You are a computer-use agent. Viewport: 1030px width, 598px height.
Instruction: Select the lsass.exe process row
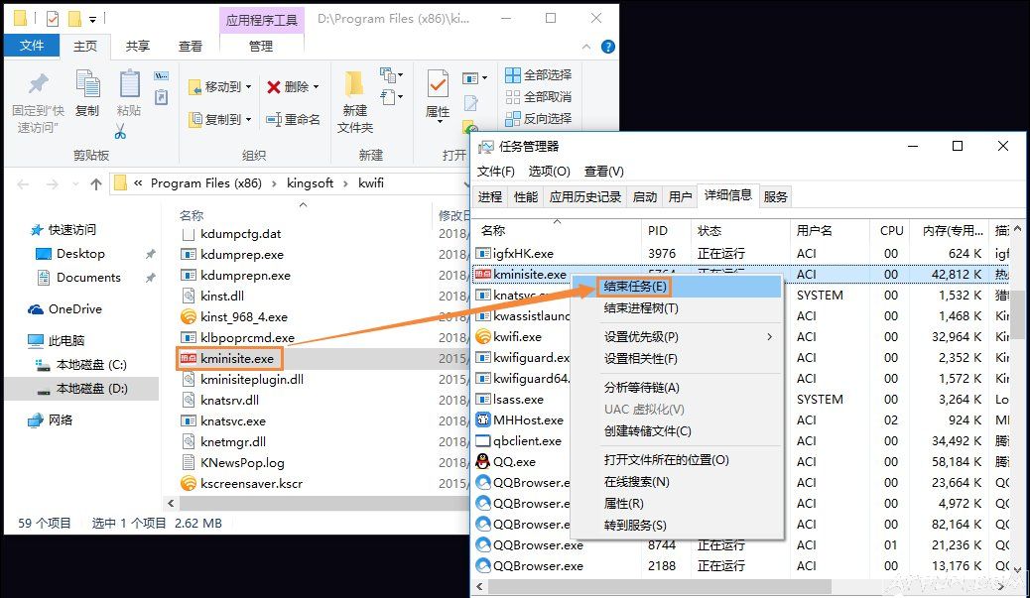coord(740,399)
